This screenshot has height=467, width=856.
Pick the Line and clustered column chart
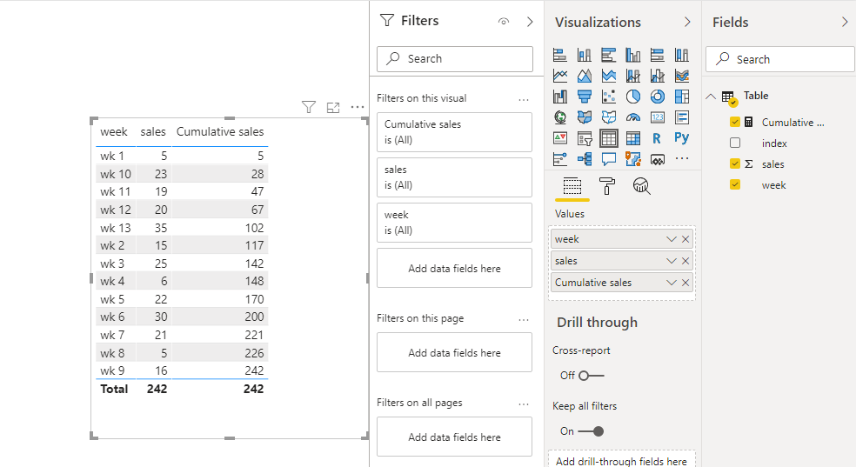pos(658,76)
